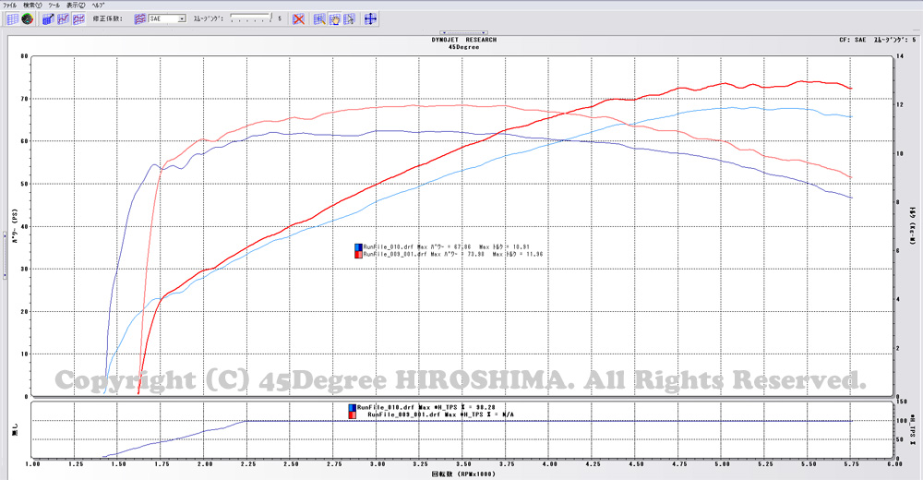Select the hand pan graph tool
Viewport: 923px width, 480px height.
[x=334, y=18]
